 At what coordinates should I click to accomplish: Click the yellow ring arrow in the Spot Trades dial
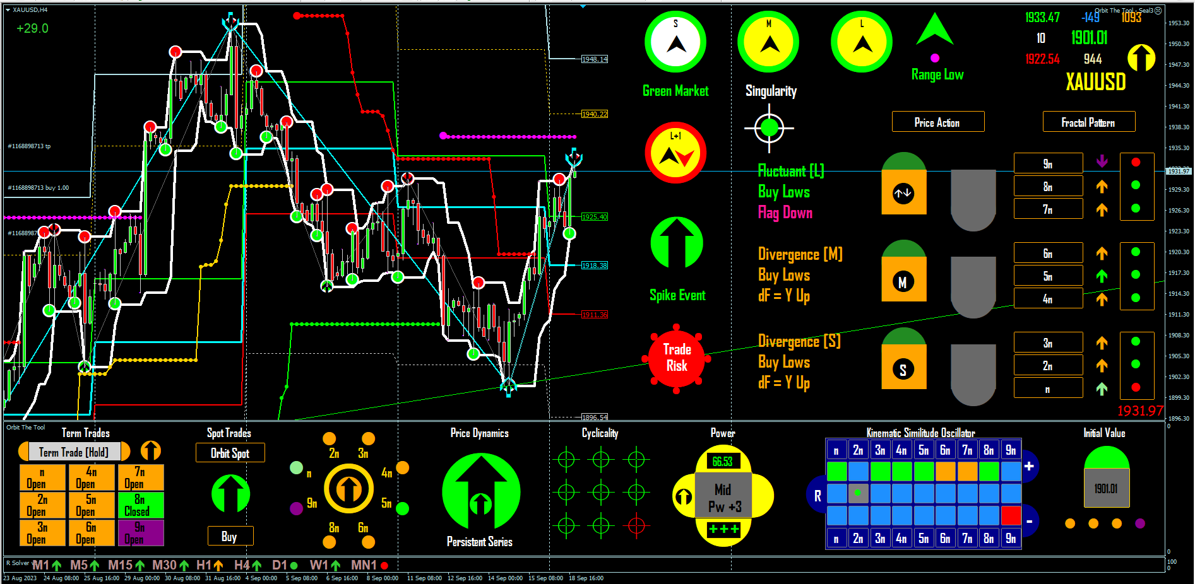point(348,488)
